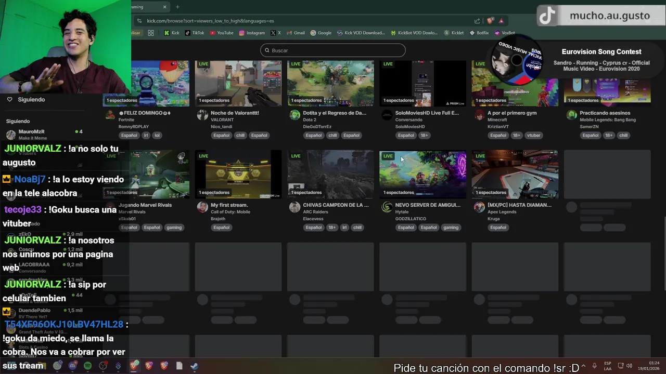Click the Brajoth streamer avatar

[x=202, y=207]
